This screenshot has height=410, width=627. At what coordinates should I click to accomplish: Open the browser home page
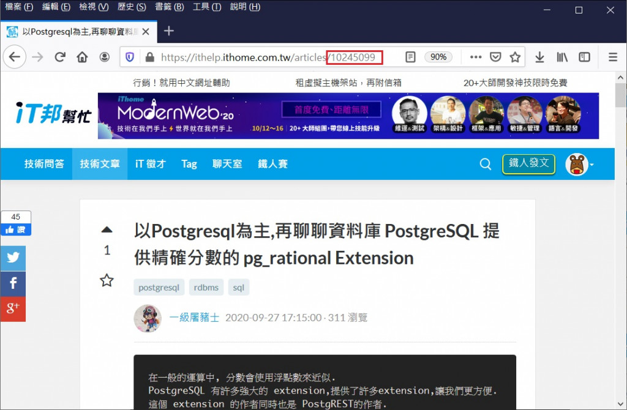tap(83, 57)
